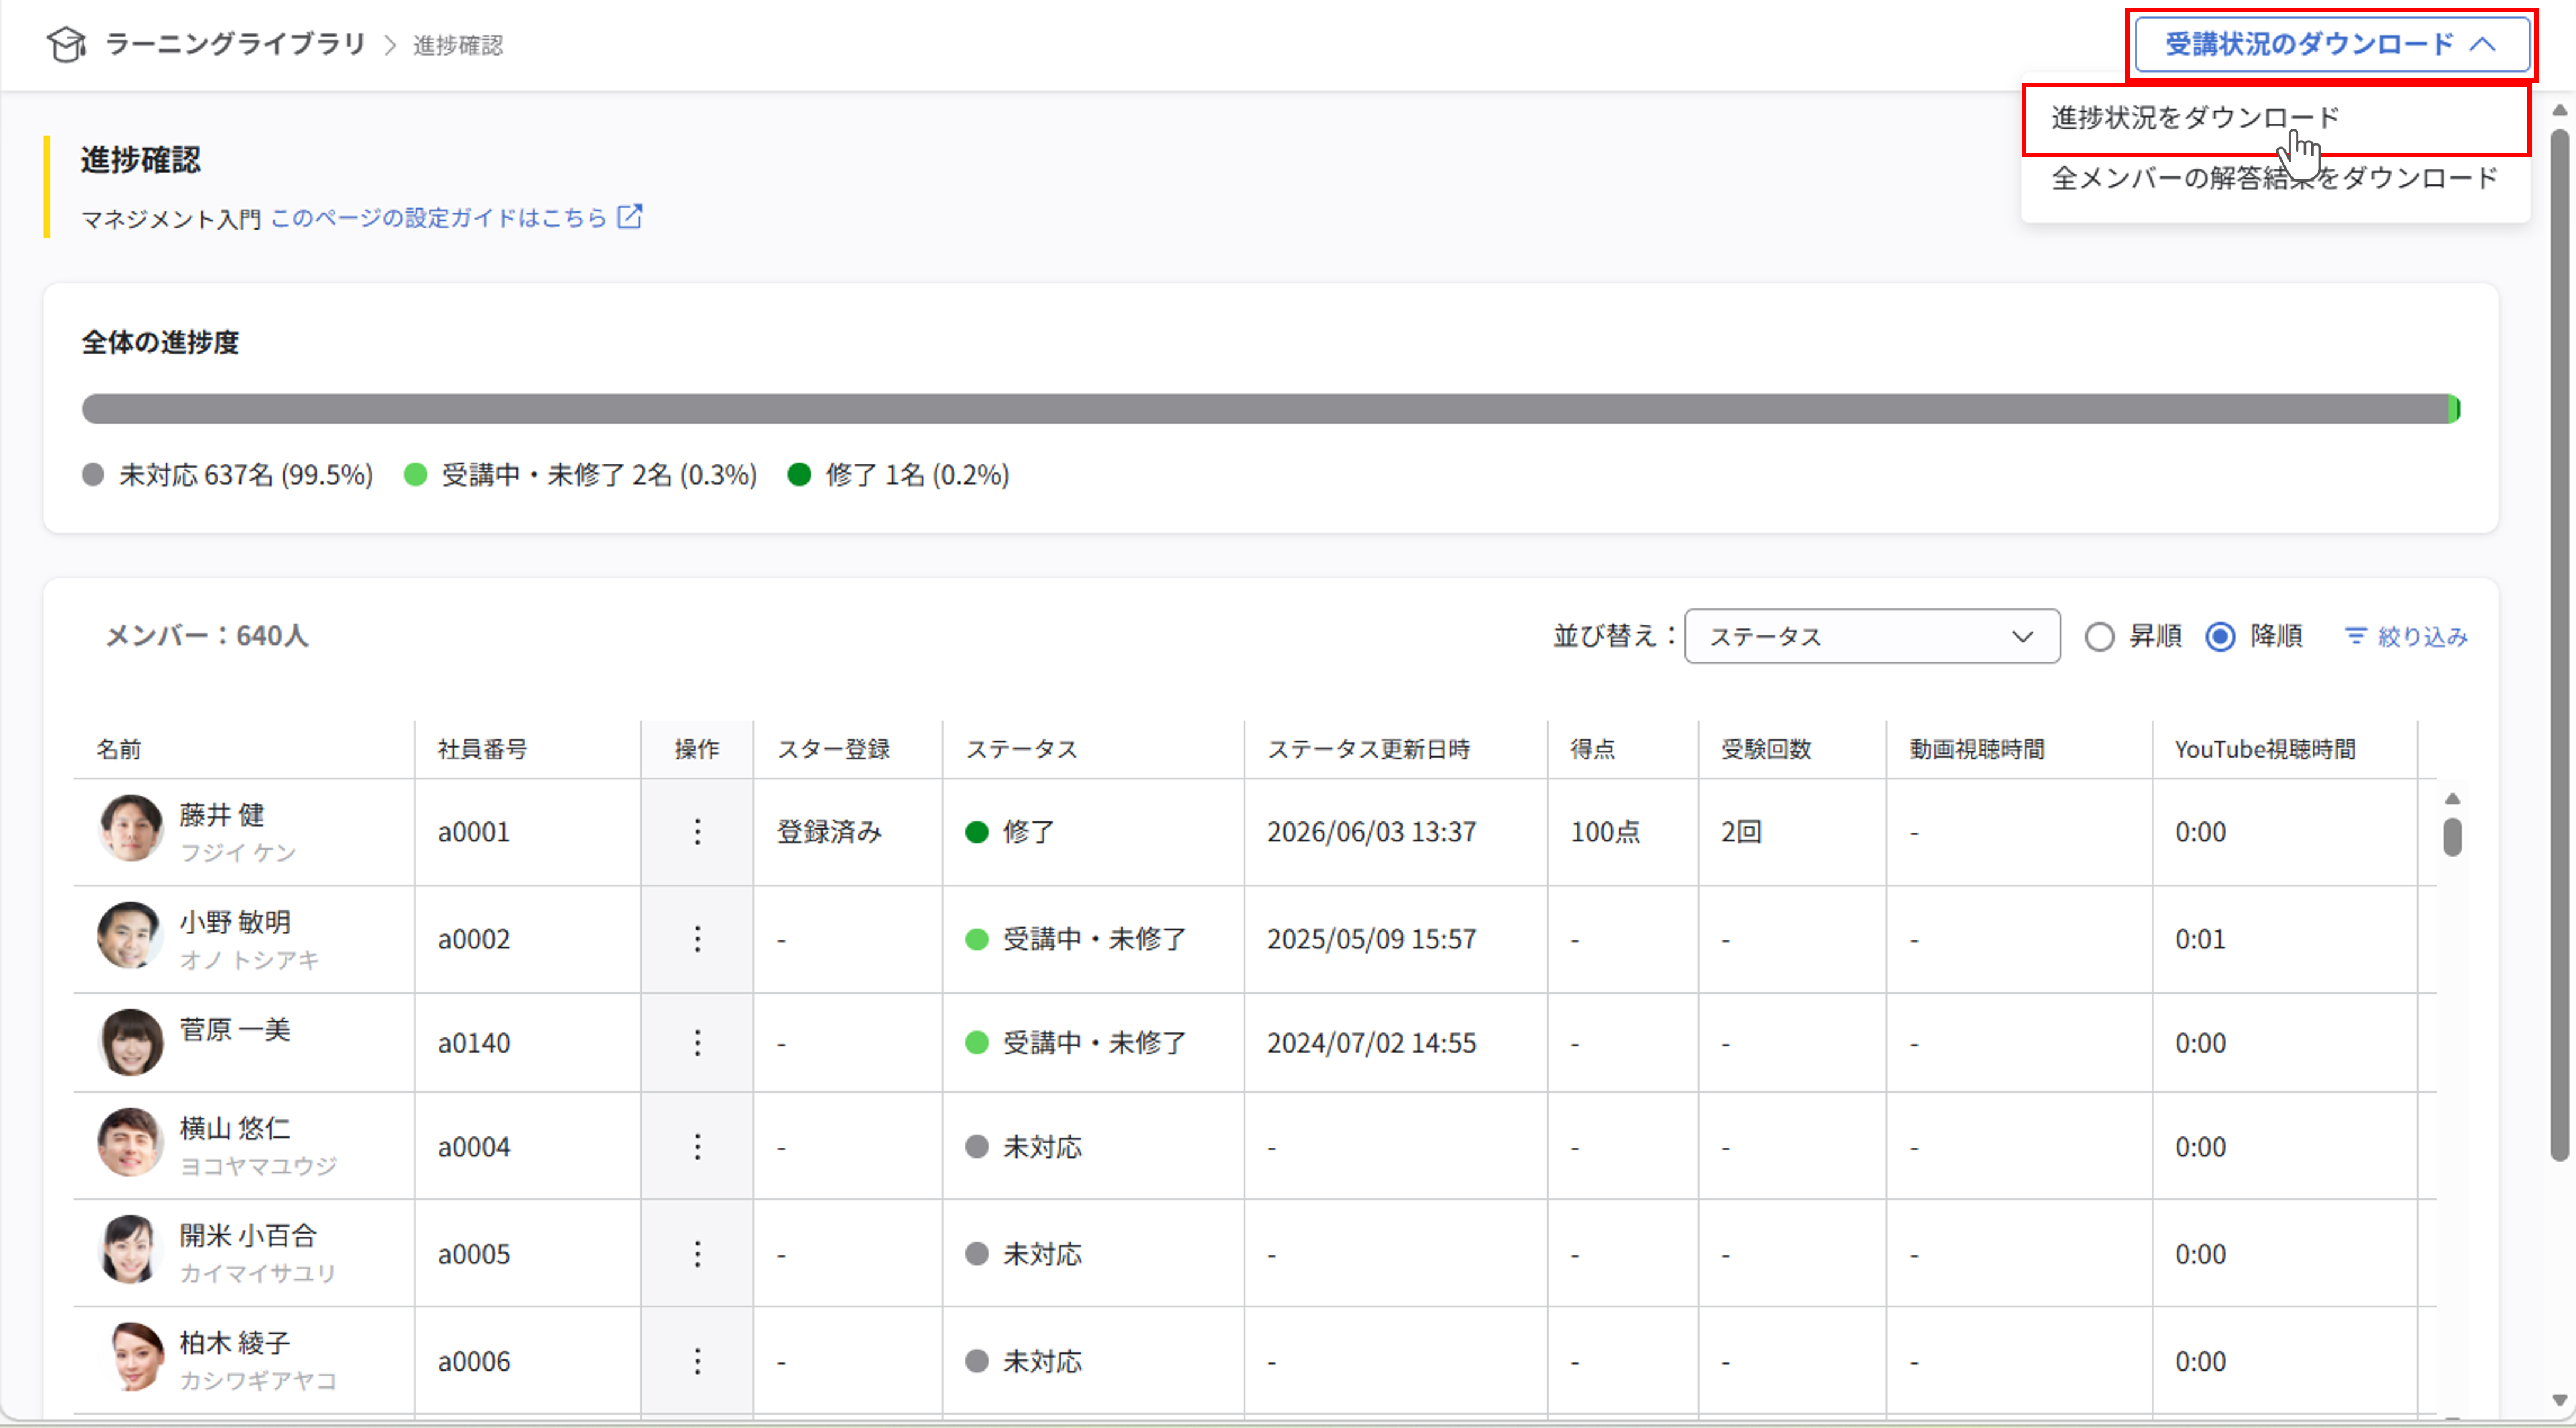Click the breadcrumb chevron after ラーニングライブラリ
This screenshot has height=1428, width=2576.
(x=390, y=45)
